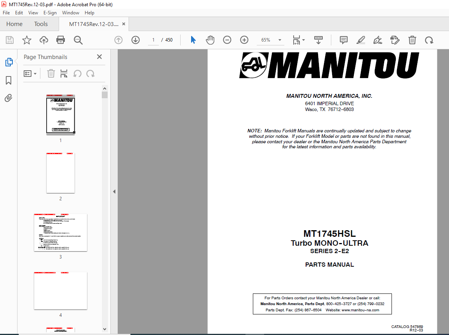
Task: Click the PARTS MANUAL heading text
Action: tap(329, 265)
